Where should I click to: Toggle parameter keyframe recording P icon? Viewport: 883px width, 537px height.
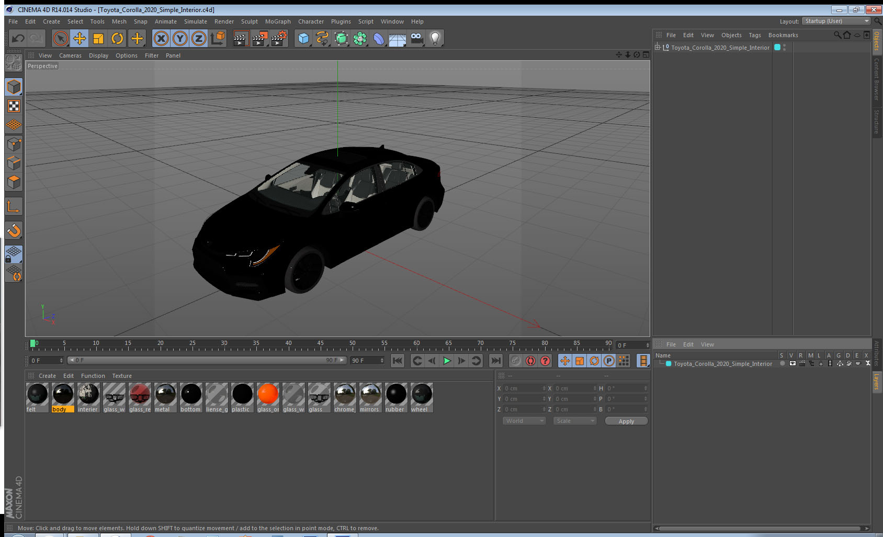pyautogui.click(x=609, y=361)
